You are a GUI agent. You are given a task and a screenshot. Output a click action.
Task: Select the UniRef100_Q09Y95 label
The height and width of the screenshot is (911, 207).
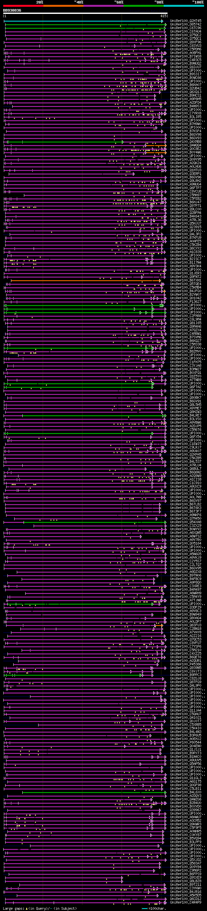(x=185, y=160)
